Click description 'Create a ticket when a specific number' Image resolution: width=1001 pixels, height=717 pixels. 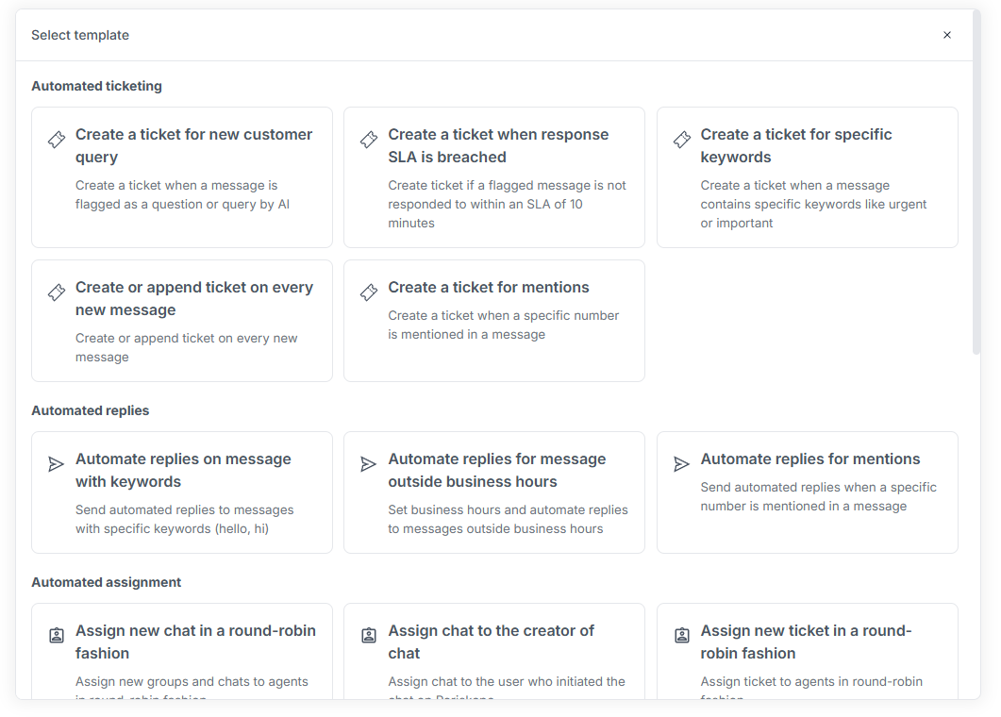click(x=503, y=315)
